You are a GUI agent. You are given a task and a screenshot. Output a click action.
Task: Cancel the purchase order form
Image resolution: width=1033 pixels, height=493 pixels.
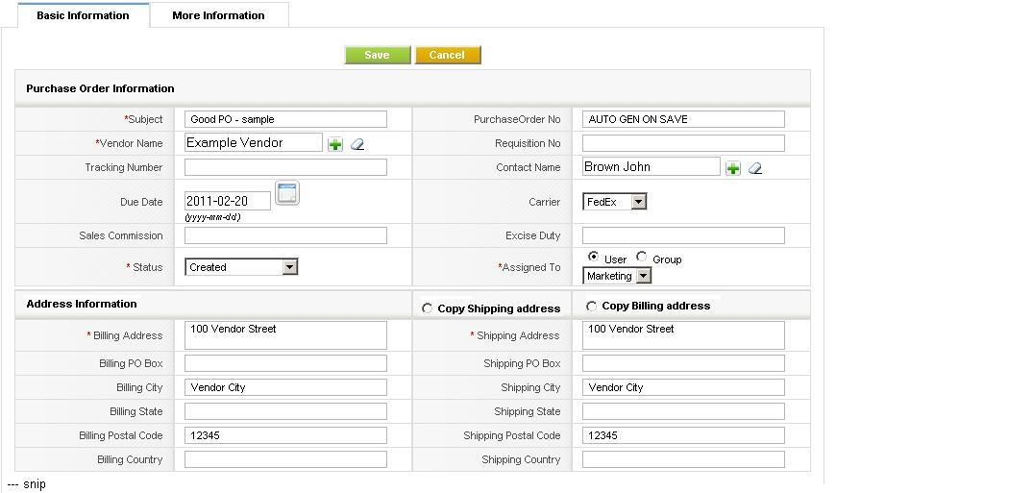(448, 55)
